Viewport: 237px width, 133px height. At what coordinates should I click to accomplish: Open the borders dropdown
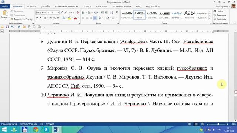pos(114,18)
